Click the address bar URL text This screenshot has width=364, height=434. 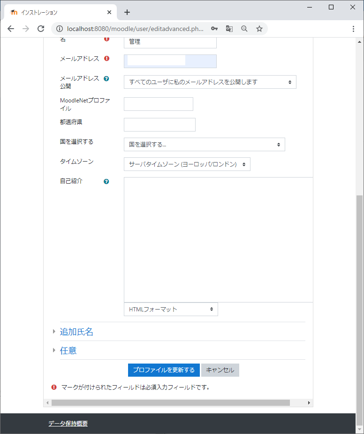click(x=135, y=29)
